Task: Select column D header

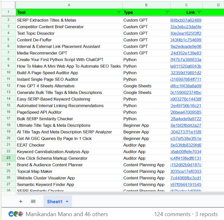Action: coord(213,5)
